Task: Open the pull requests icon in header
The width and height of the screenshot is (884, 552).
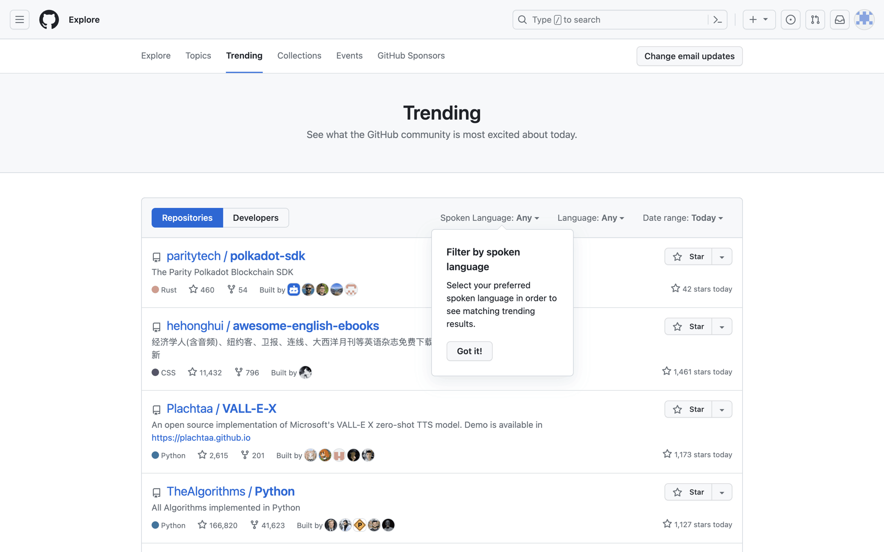Action: pos(815,20)
